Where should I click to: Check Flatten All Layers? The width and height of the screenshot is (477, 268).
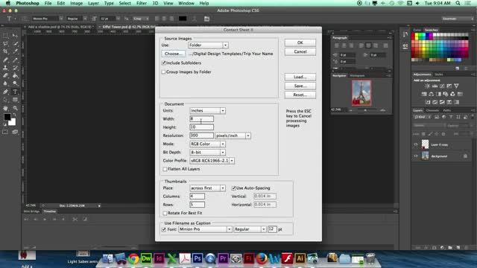click(x=165, y=169)
